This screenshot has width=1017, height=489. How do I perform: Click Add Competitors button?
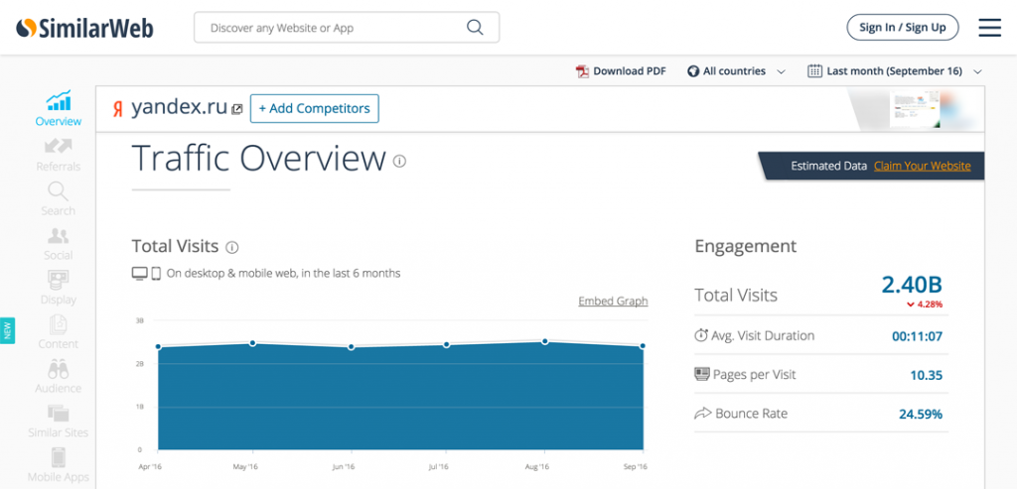point(315,109)
